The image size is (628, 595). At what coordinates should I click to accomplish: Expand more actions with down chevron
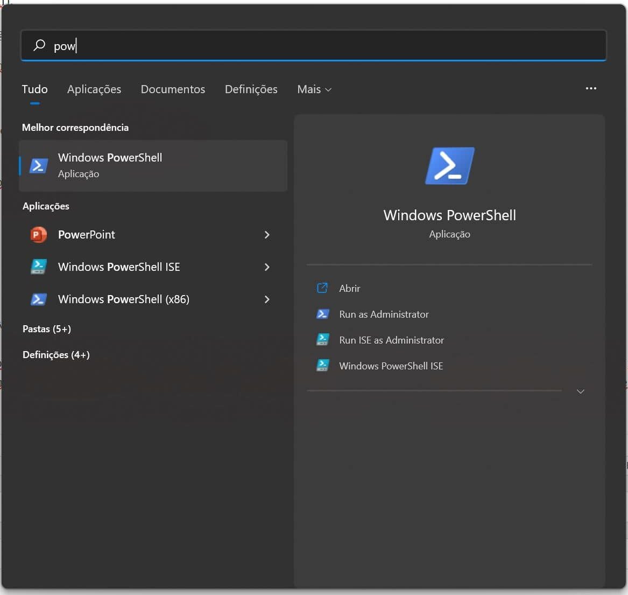tap(580, 391)
